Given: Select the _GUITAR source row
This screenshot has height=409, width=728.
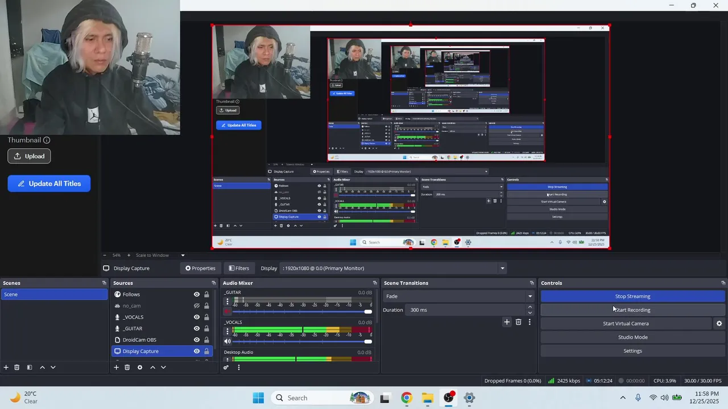Looking at the screenshot, I should point(162,328).
